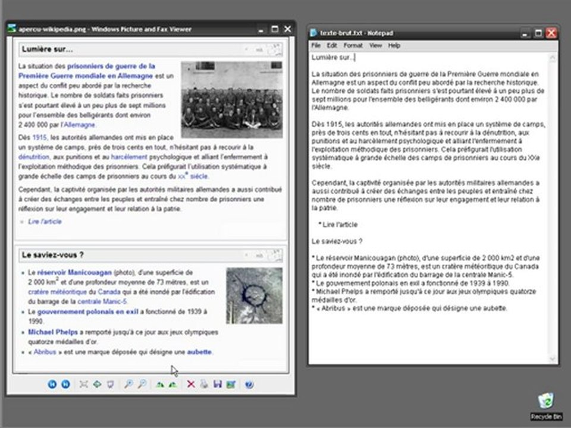Open the Help menu in Notepad
Screen dimensions: 571x428
(x=394, y=45)
